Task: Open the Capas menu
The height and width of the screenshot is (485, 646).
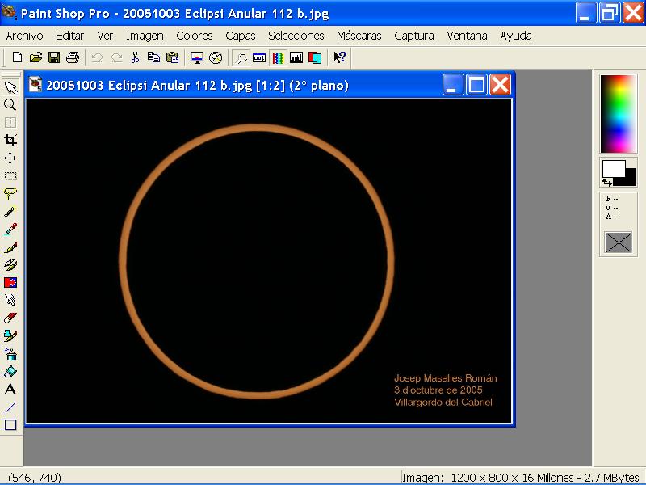Action: pos(240,36)
